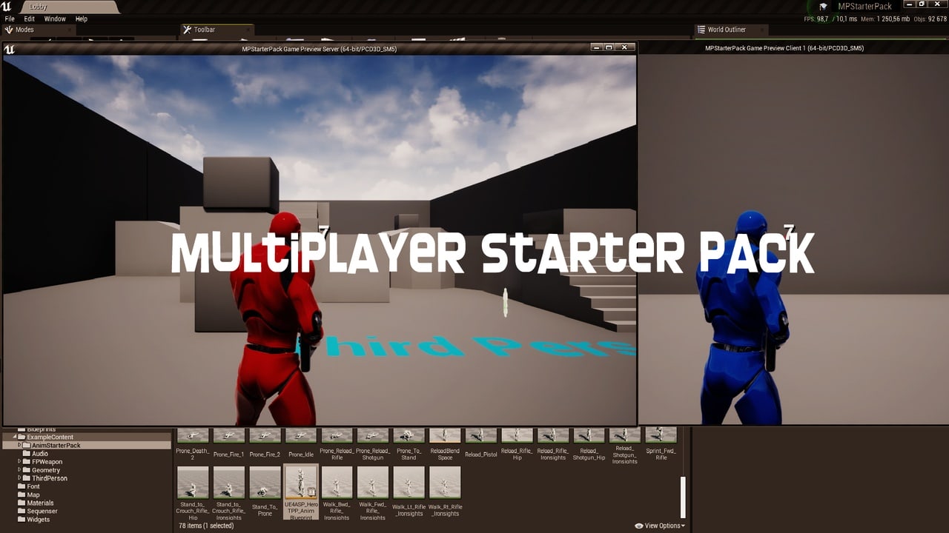Image resolution: width=949 pixels, height=533 pixels.
Task: Click the Sequenser folder icon
Action: coord(22,512)
